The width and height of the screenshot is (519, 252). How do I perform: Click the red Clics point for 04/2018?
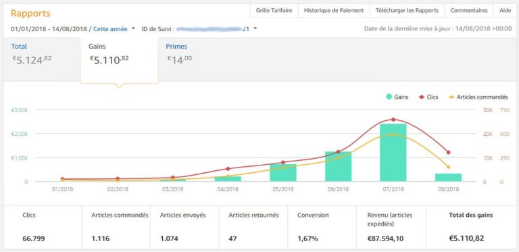[x=228, y=169]
